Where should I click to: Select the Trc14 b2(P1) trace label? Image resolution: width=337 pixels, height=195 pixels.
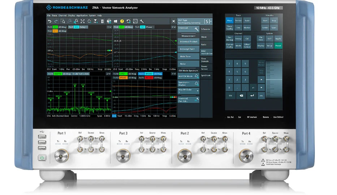(x=68, y=73)
